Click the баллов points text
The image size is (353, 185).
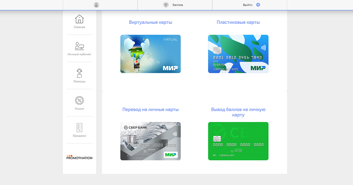[x=178, y=5]
